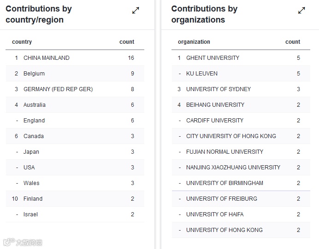Select the Canada row
Viewport: 319px width, 249px height.
pyautogui.click(x=34, y=136)
